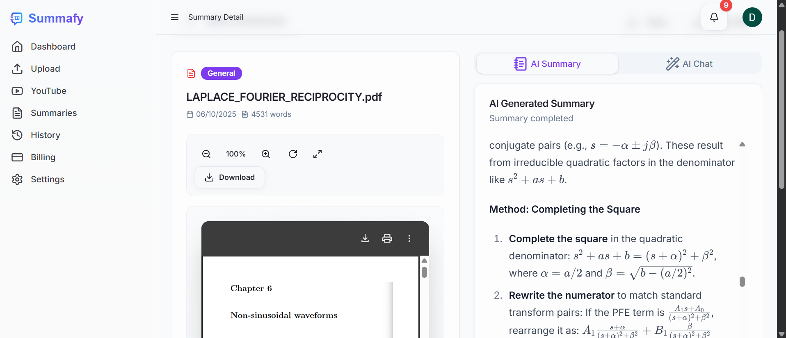This screenshot has width=786, height=338.
Task: Download PDF from embedded viewer toolbar
Action: point(365,238)
